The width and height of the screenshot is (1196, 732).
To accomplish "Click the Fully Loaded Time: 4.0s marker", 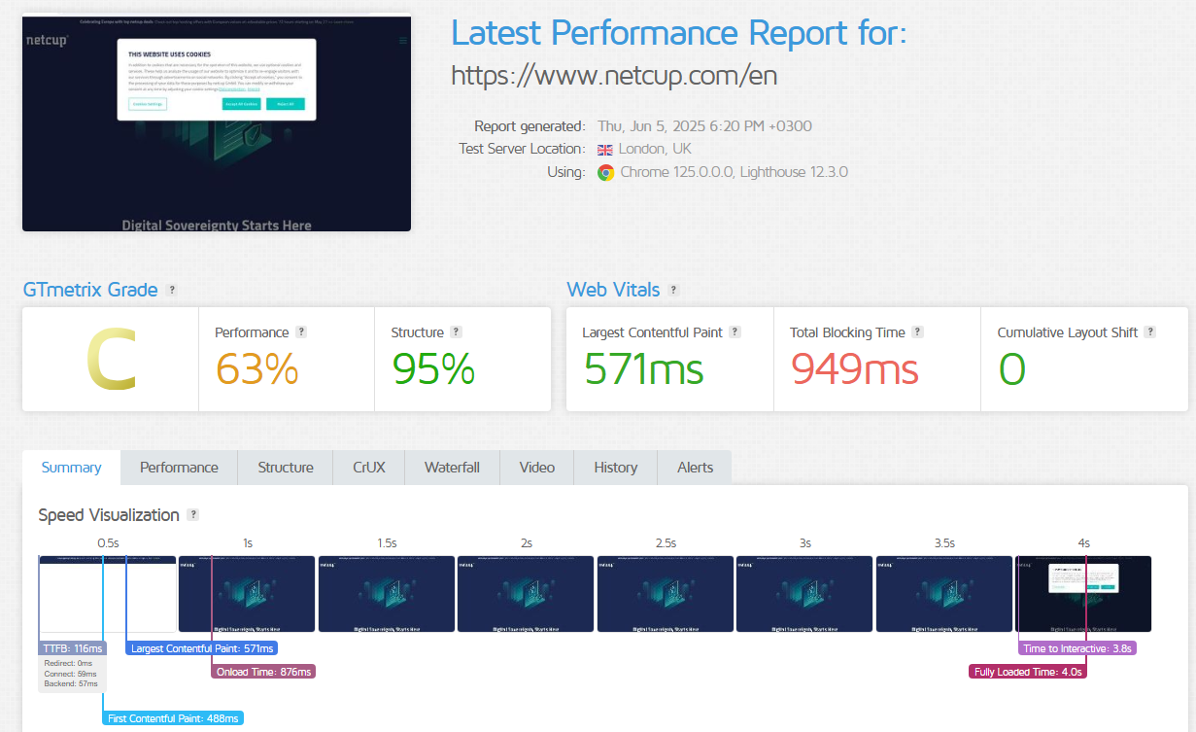I will click(1028, 672).
